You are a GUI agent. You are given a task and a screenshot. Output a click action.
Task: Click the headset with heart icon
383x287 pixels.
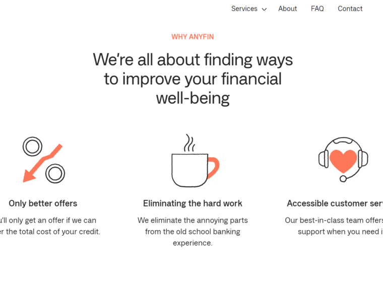[x=343, y=160]
